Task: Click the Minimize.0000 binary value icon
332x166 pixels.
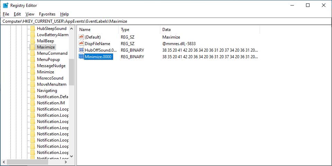Action: pyautogui.click(x=81, y=57)
